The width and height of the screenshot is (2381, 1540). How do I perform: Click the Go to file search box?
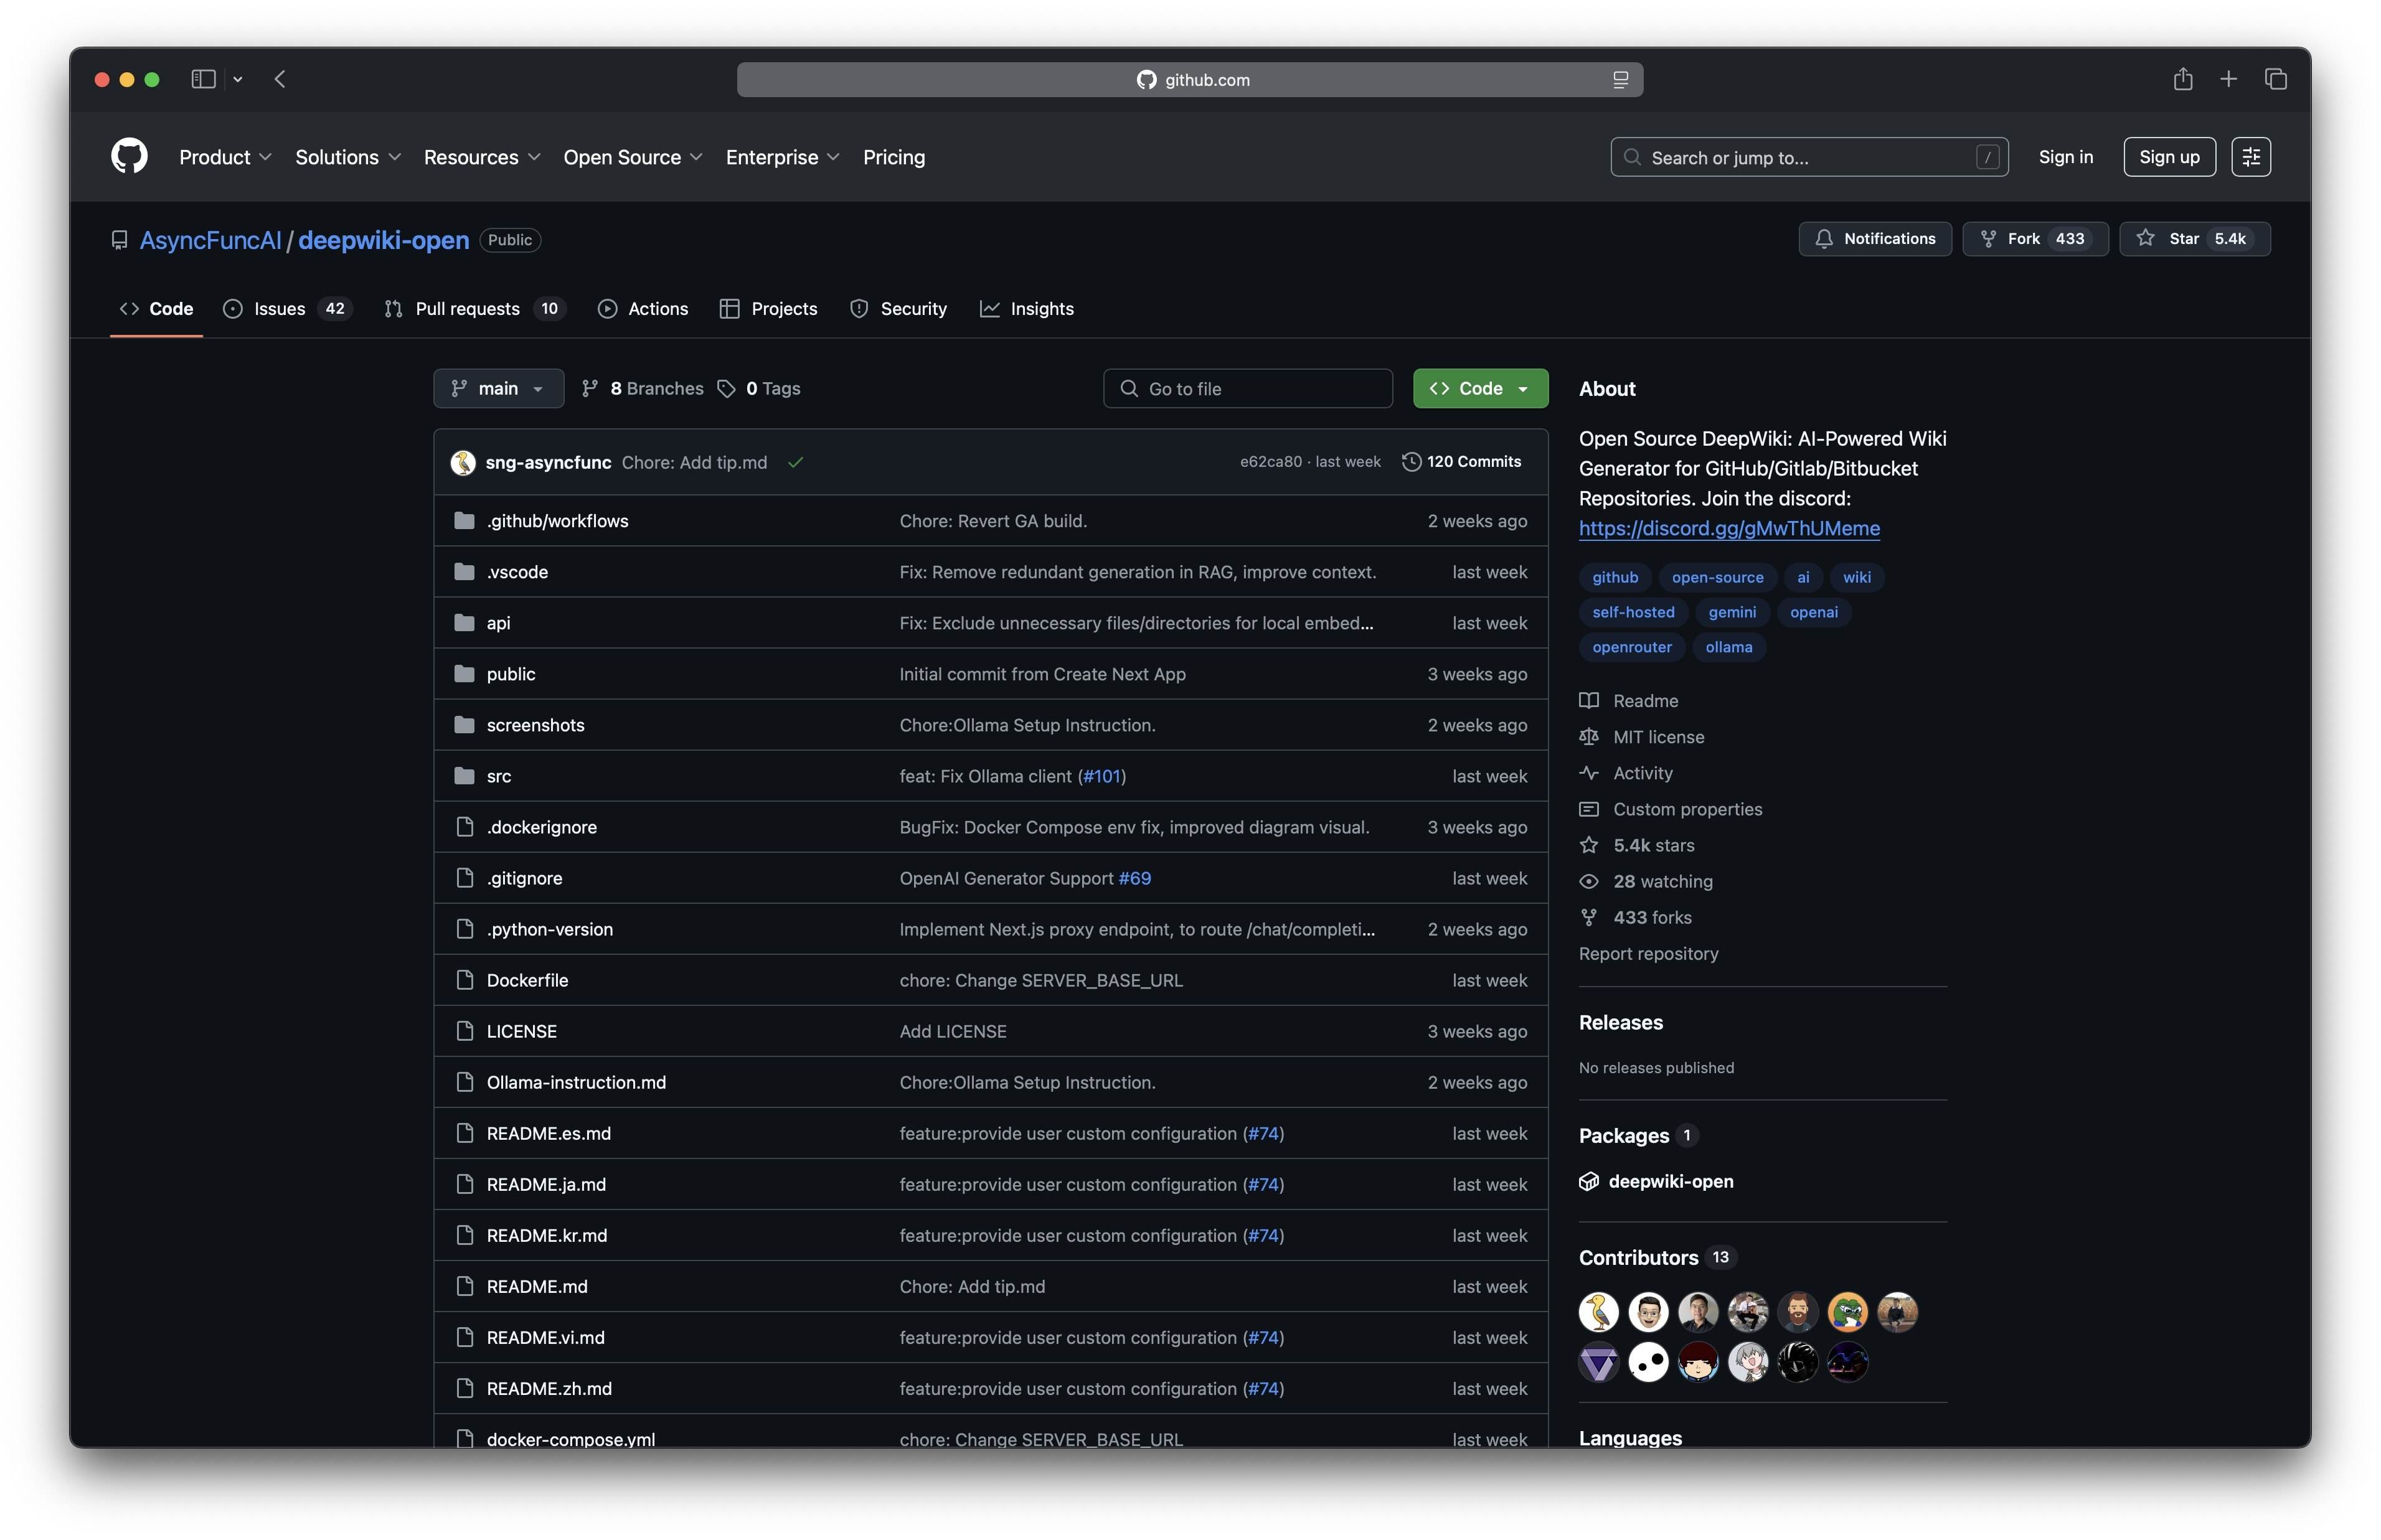click(1247, 388)
